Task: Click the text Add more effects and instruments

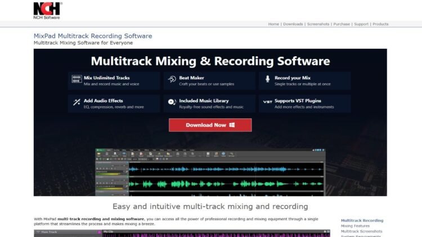Action: (304, 107)
